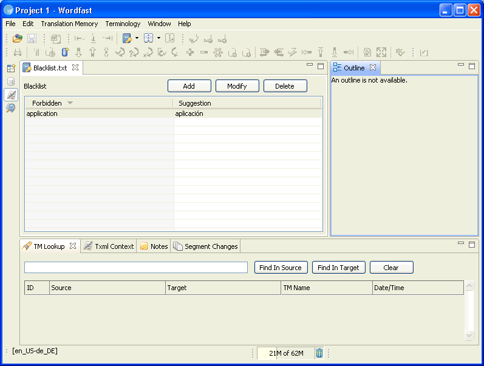Click the up-arrow previous segment icon
This screenshot has width=484, height=366.
click(x=92, y=52)
